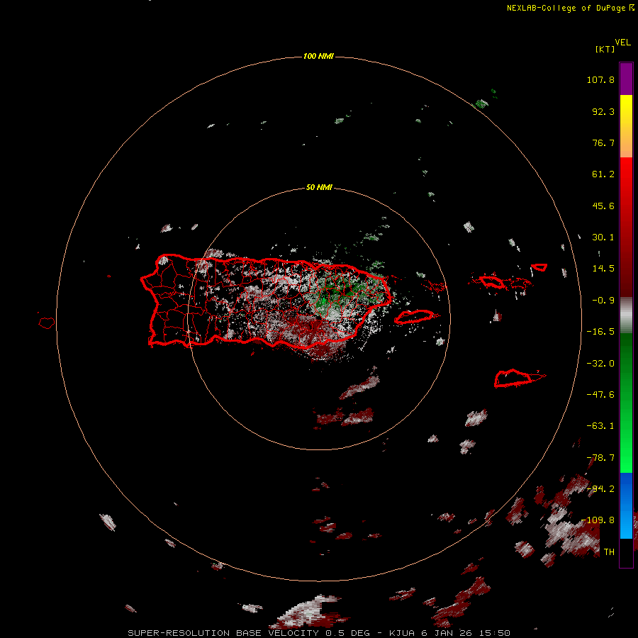Click the 61.2 value on velocity scale
Screen dimensions: 638x638
[x=603, y=174]
